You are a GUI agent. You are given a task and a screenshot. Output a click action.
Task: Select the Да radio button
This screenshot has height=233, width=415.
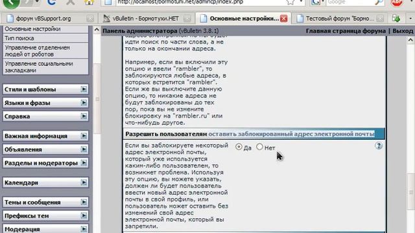coord(239,147)
